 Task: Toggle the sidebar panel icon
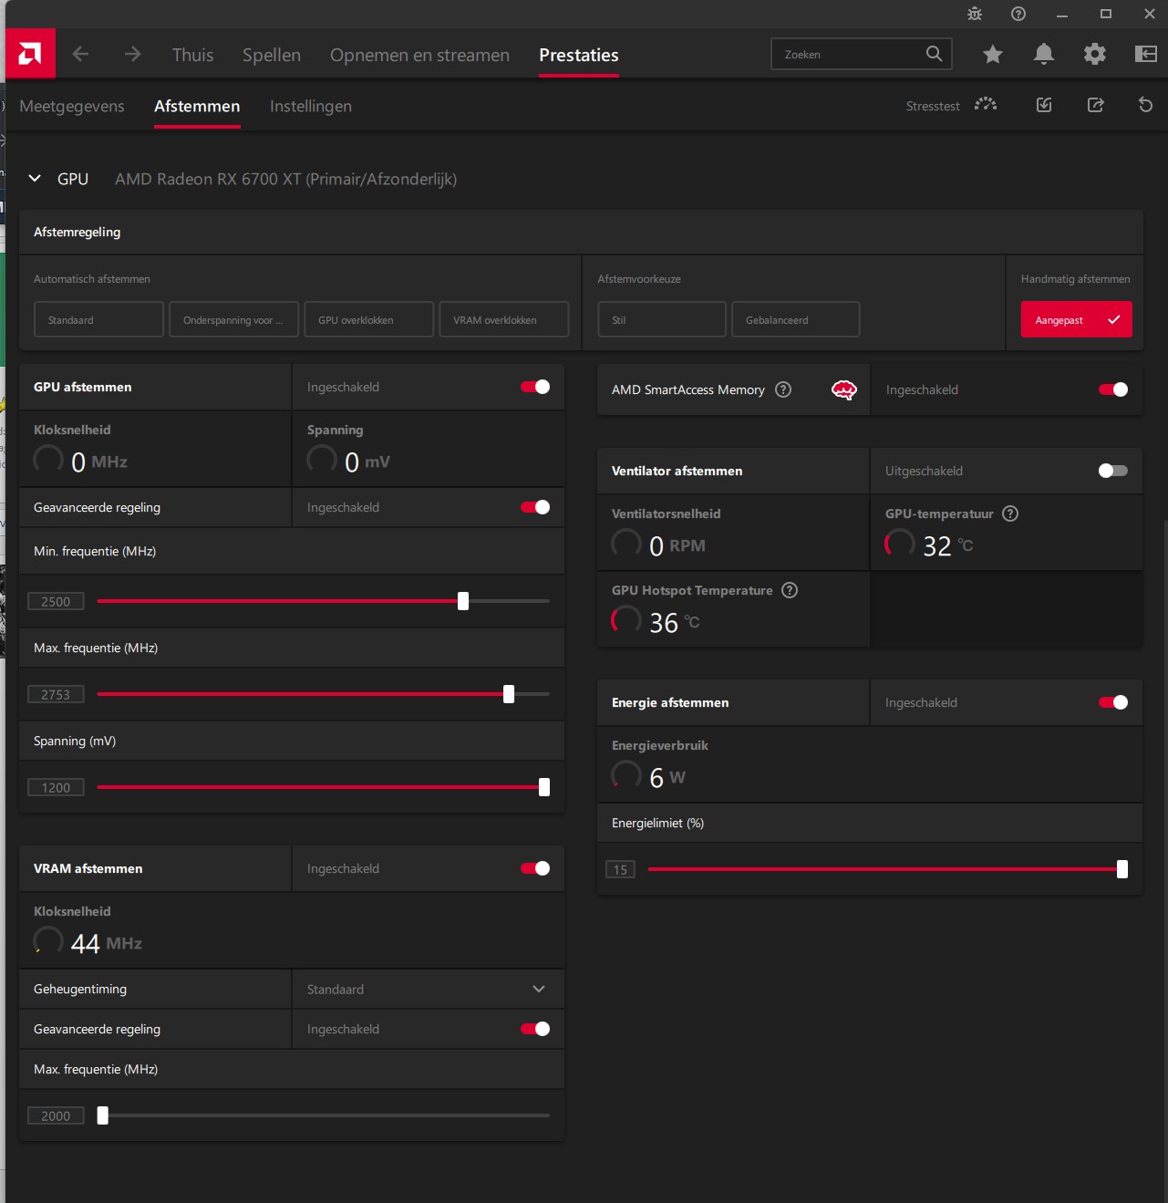[x=1146, y=55]
